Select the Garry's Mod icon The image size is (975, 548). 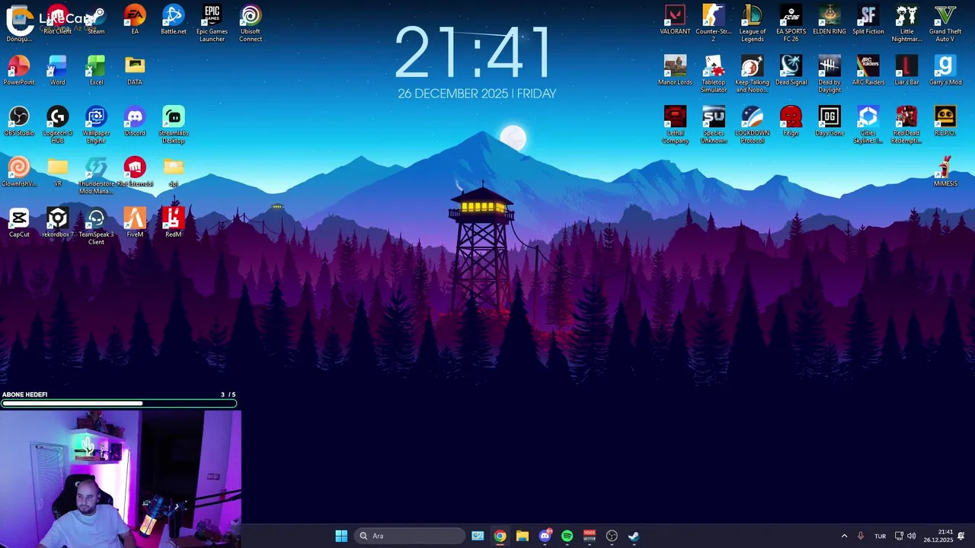[x=945, y=71]
